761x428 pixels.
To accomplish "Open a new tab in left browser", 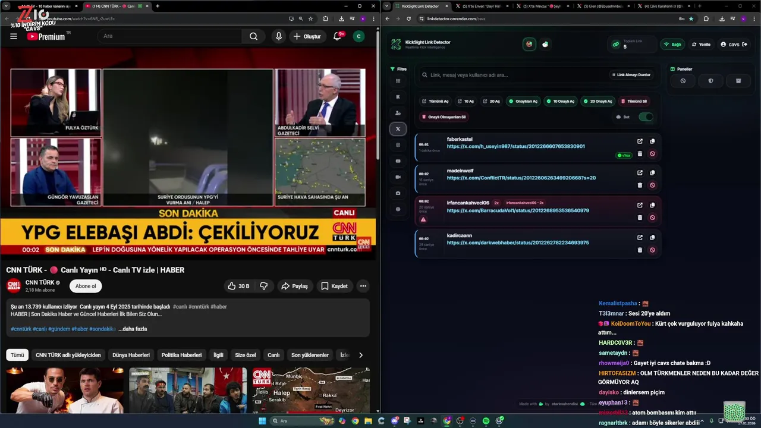I will pyautogui.click(x=158, y=6).
